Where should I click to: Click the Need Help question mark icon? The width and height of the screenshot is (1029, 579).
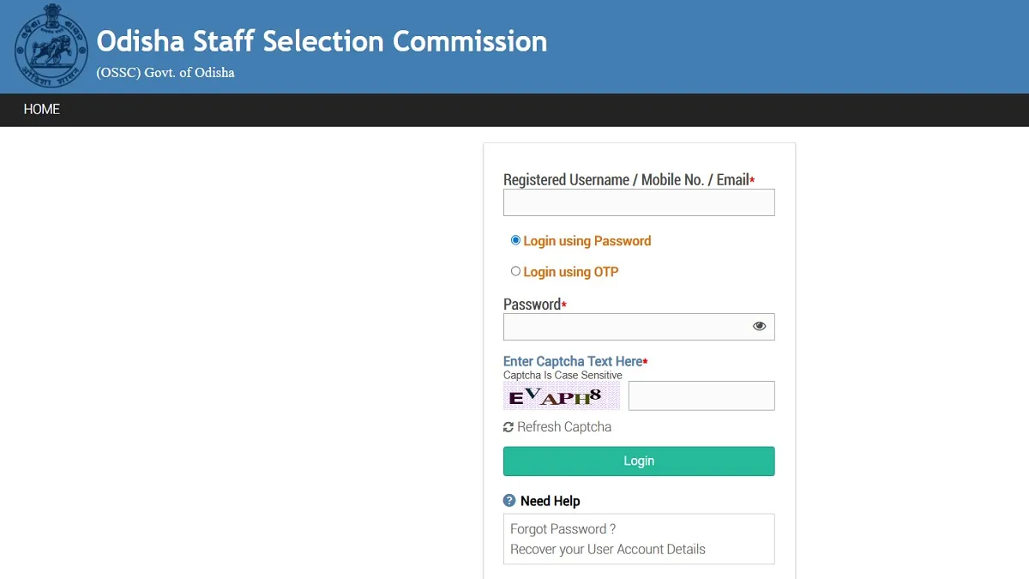point(509,501)
